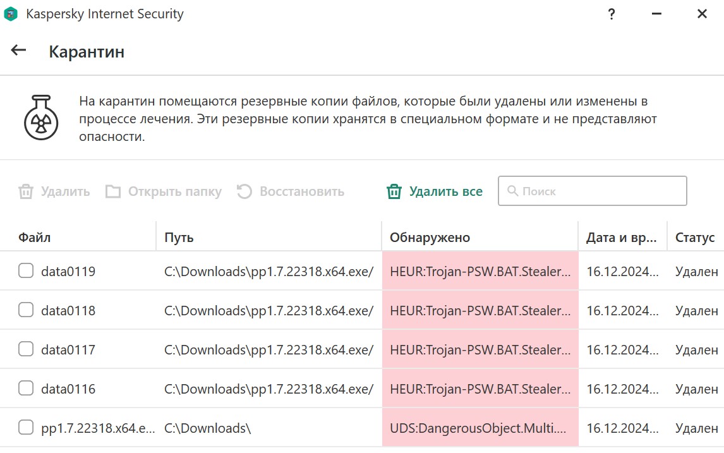
Task: Click the folder icon for Открыть папку
Action: click(x=113, y=191)
